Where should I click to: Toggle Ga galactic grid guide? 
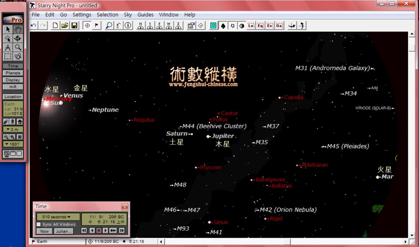click(x=279, y=26)
